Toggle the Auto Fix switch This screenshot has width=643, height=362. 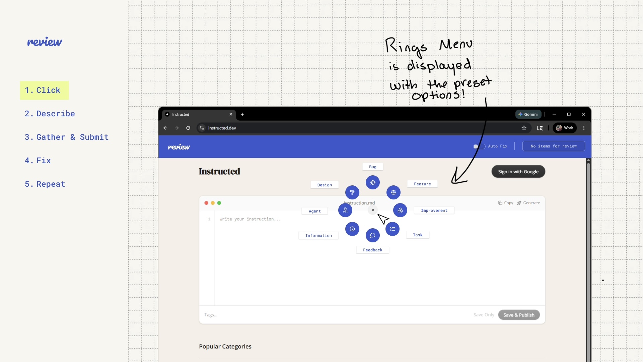(x=479, y=146)
